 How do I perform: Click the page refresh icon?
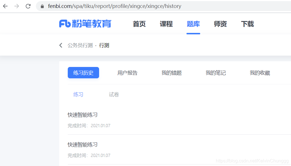coord(28,6)
